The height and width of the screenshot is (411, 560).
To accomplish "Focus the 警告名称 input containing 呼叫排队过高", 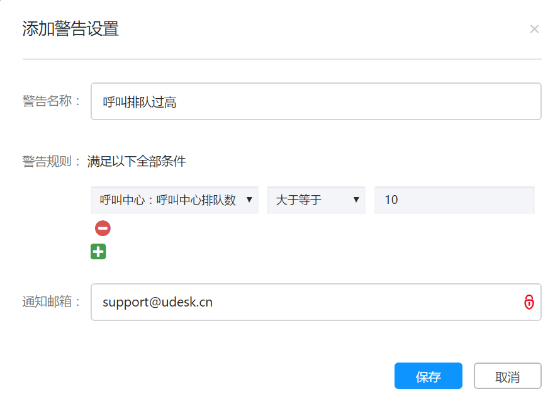I will 316,101.
